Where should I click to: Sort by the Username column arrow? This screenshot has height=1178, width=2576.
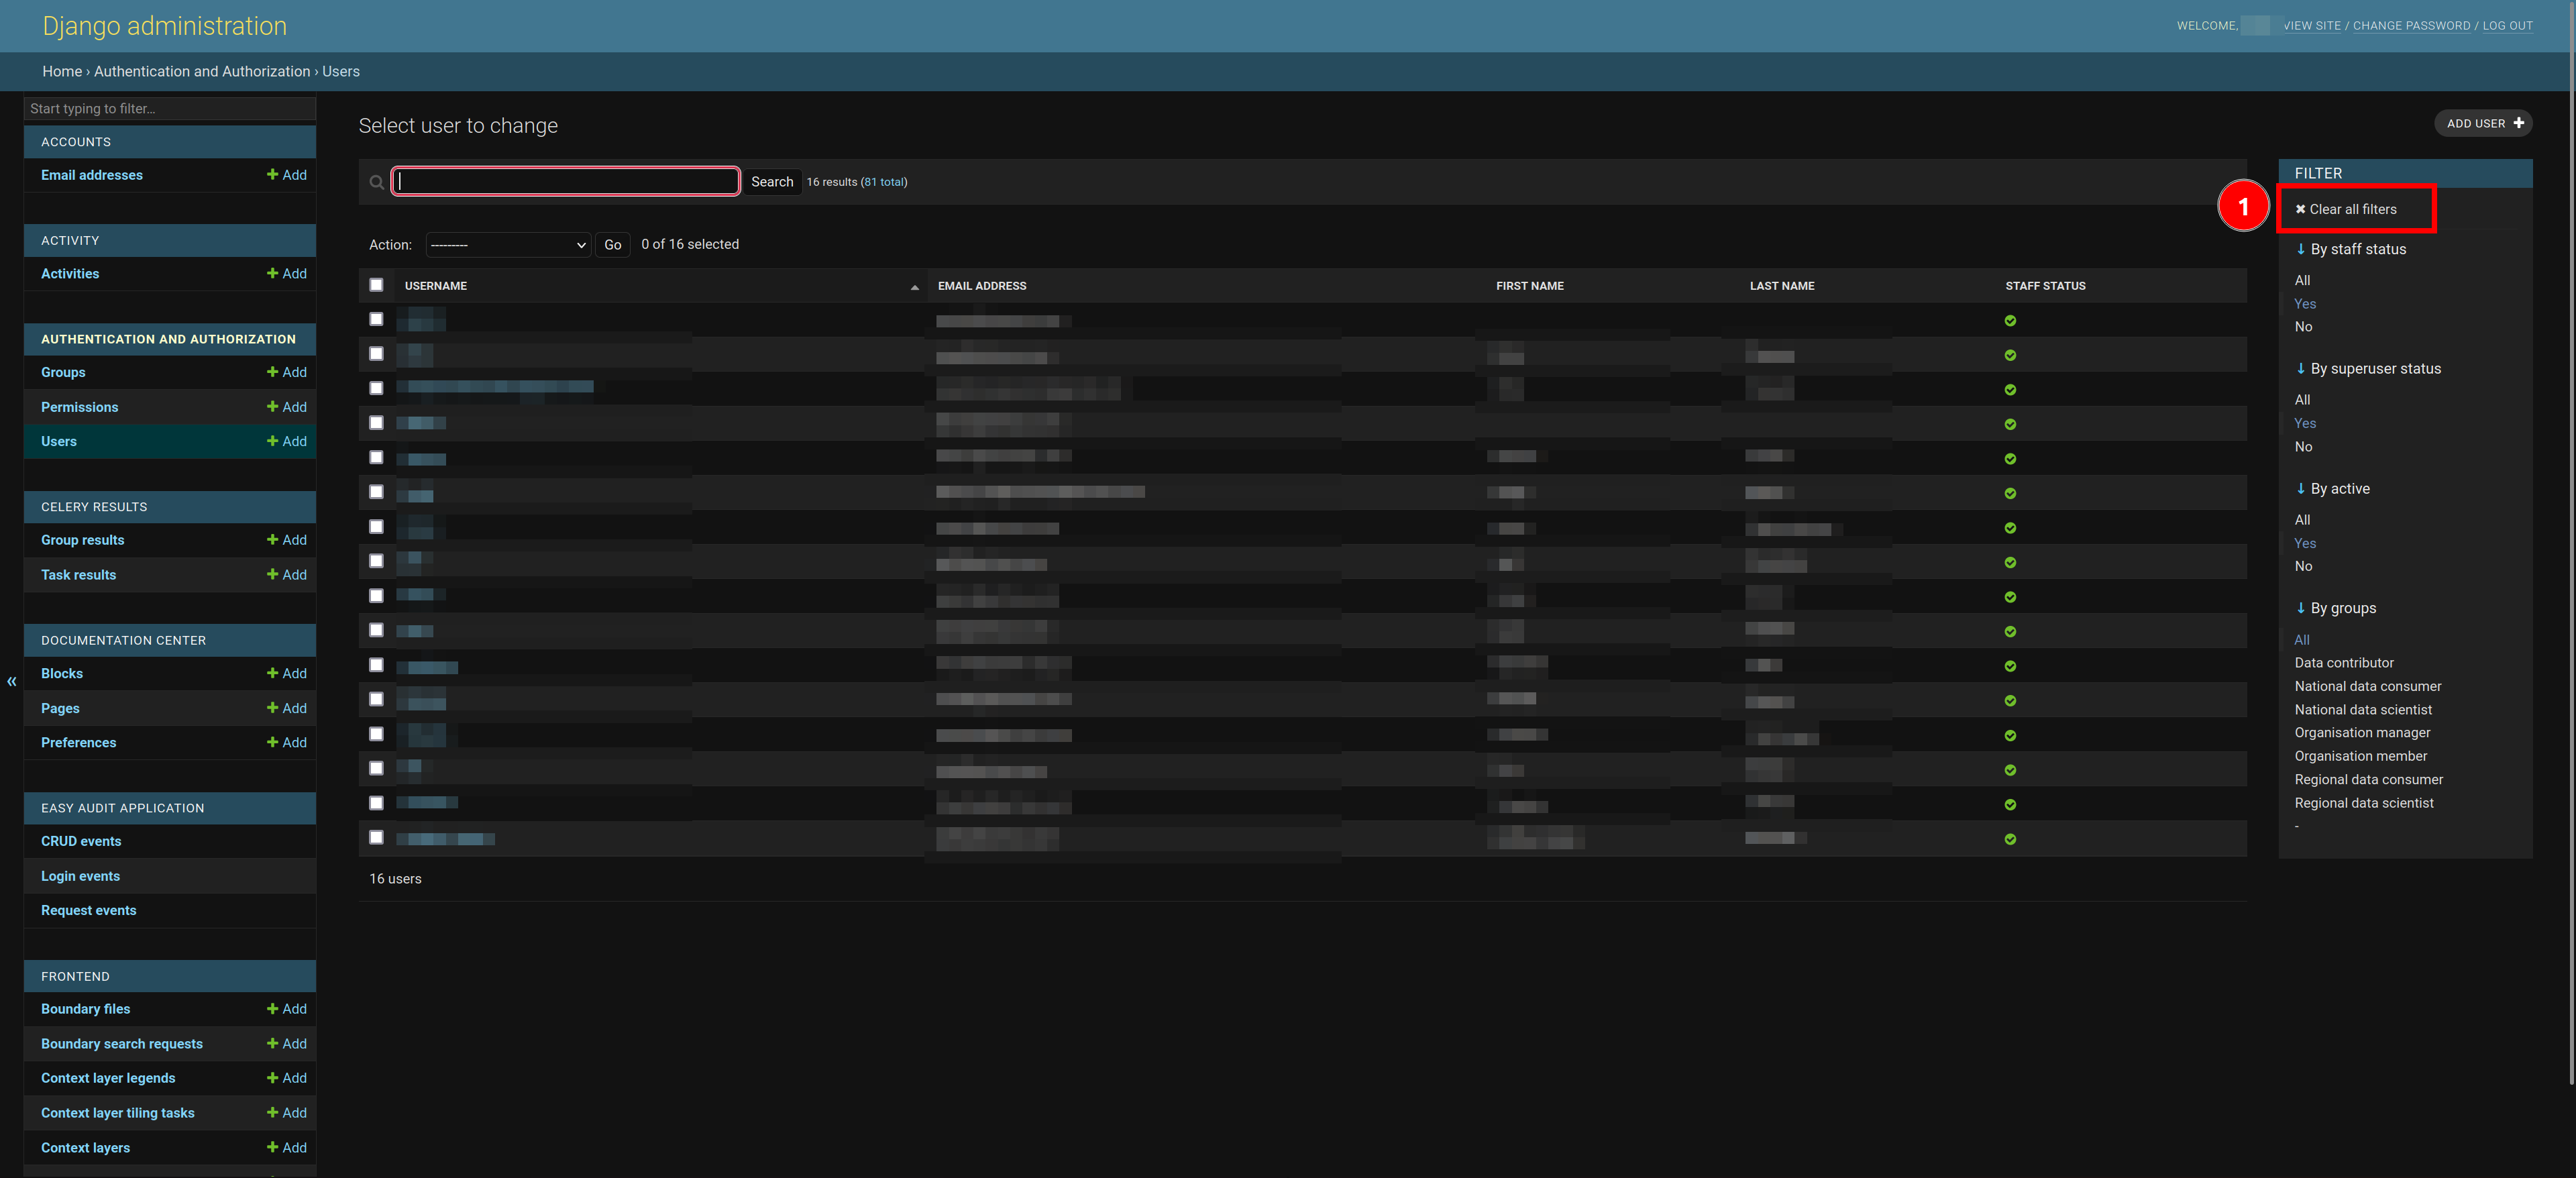click(x=914, y=287)
